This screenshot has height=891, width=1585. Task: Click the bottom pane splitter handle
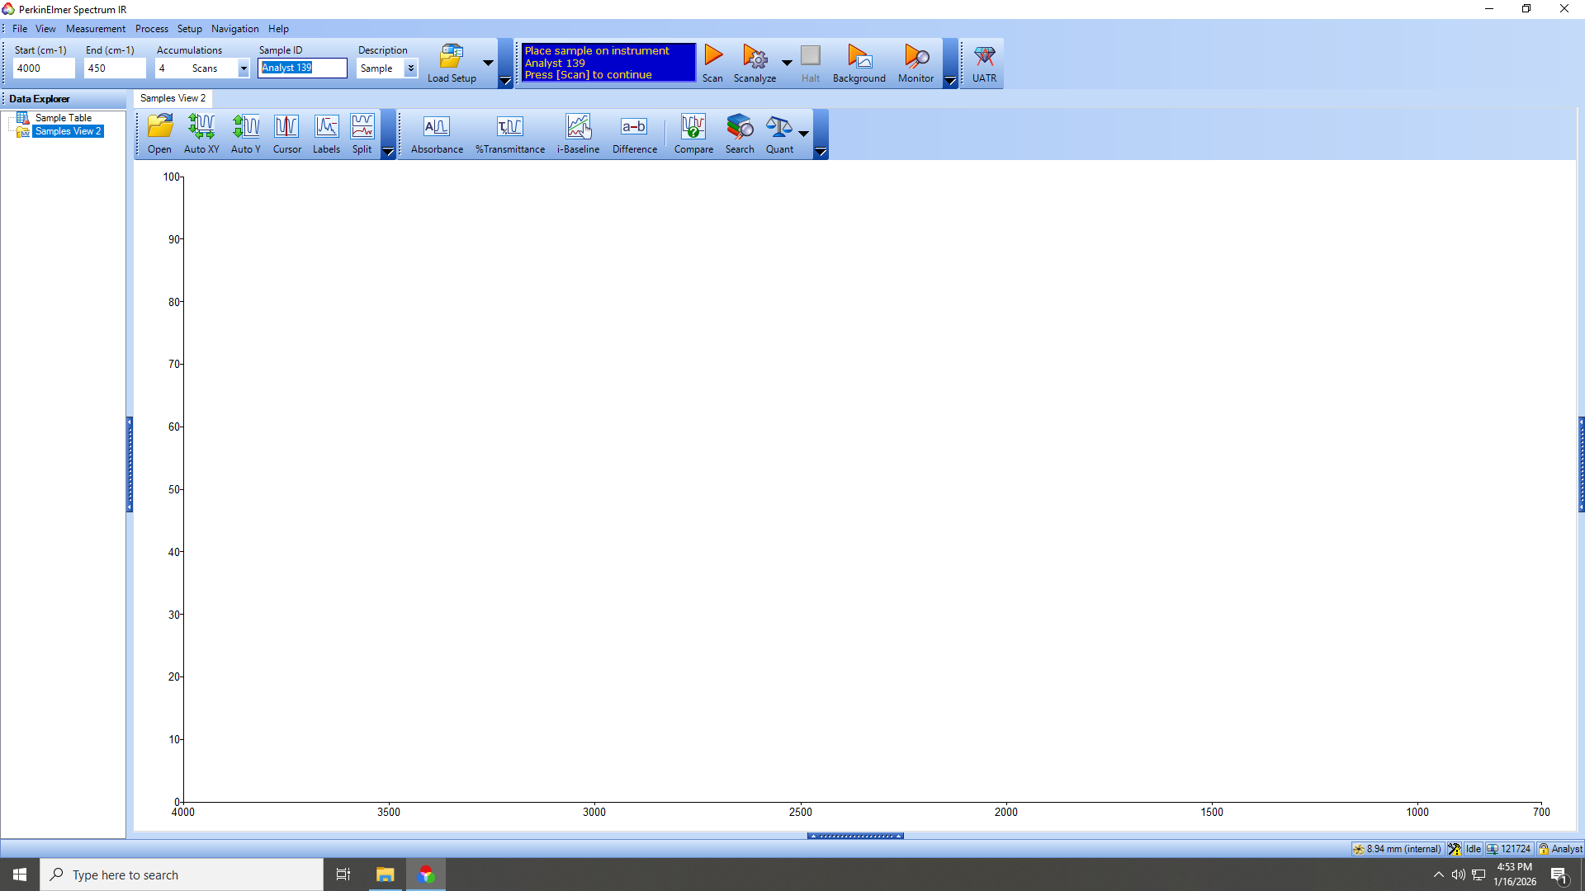855,836
